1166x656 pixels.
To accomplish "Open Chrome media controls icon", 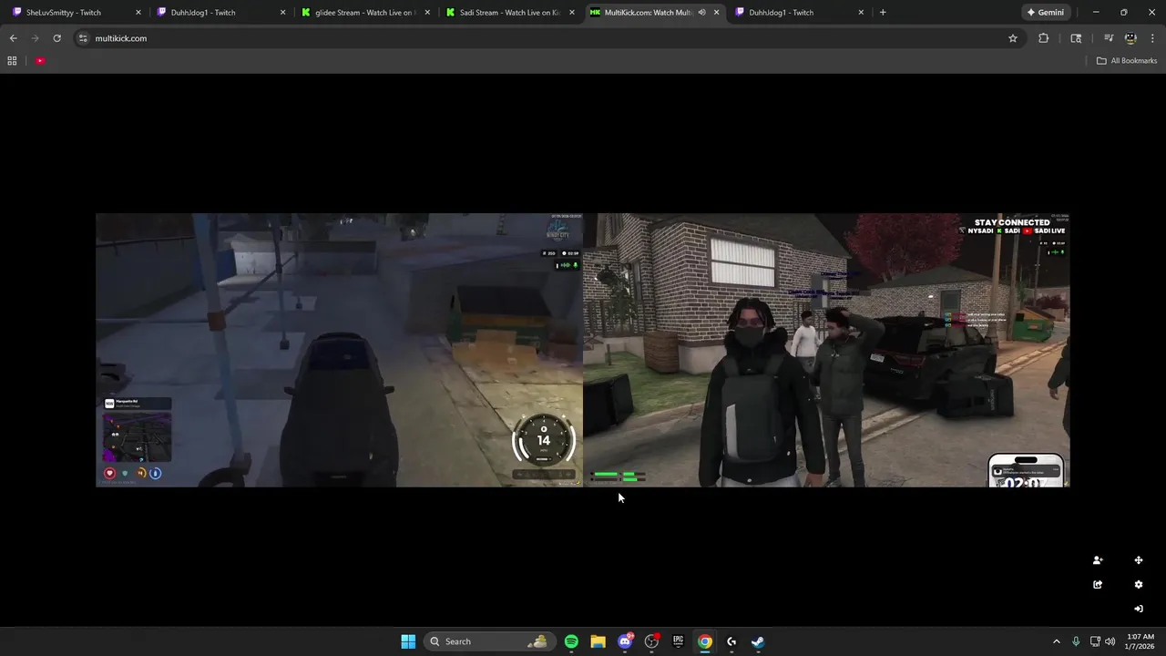I will (x=1109, y=38).
